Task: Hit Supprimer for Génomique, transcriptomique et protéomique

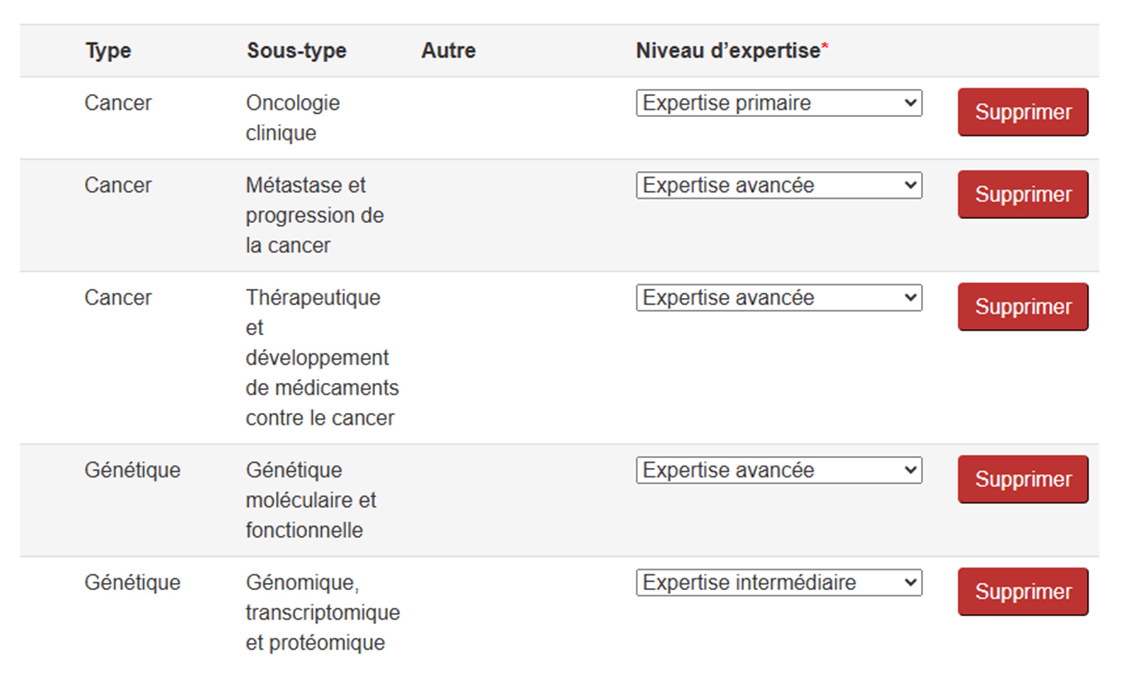Action: coord(1023,592)
